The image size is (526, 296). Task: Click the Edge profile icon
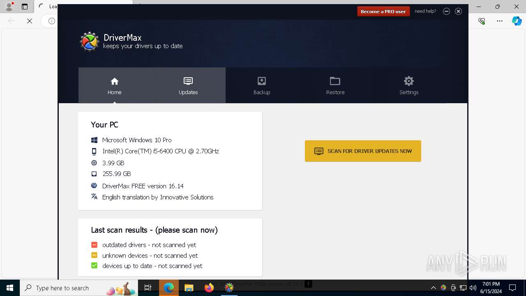tap(9, 7)
